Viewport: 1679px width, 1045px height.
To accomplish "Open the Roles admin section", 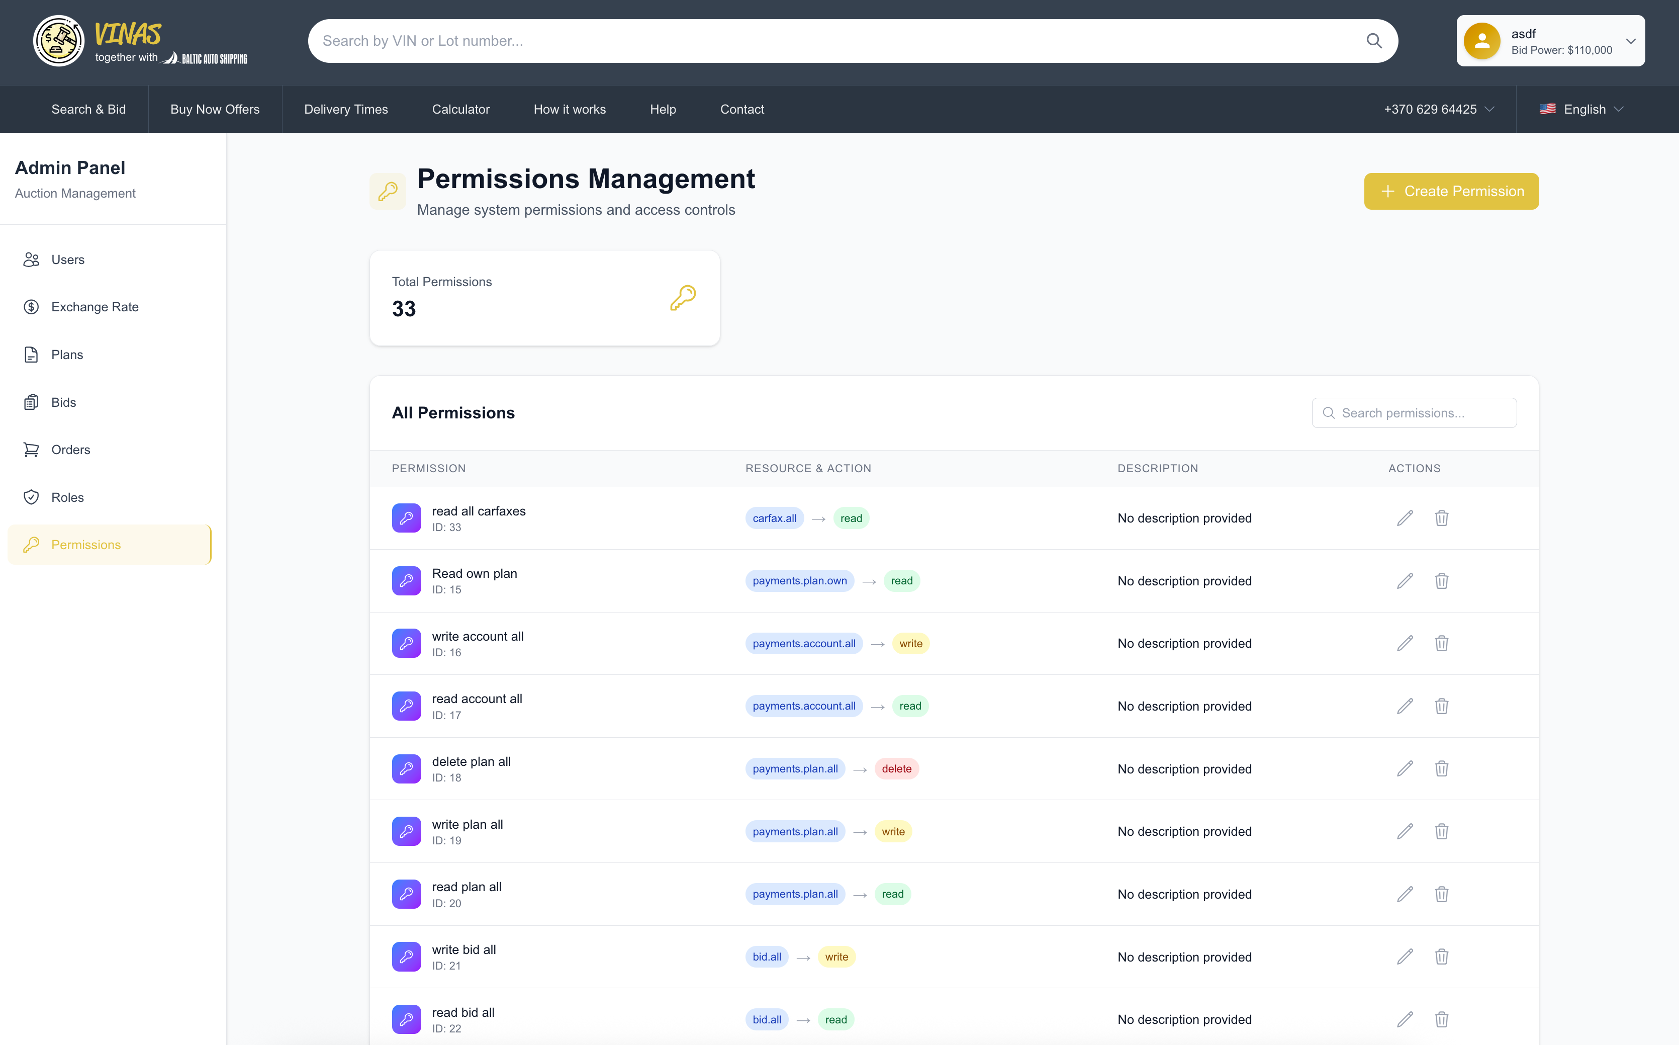I will tap(67, 498).
